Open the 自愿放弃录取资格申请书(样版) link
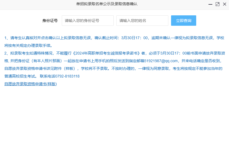Viewport: 229px width, 146px height. point(31,84)
